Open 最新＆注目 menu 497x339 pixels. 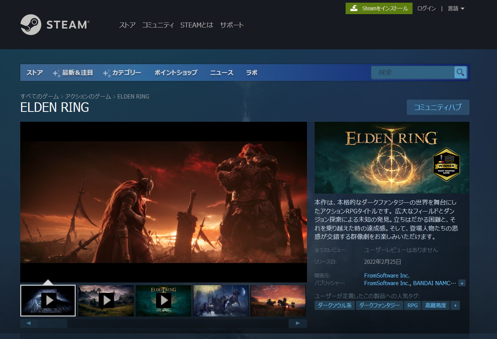tap(73, 73)
